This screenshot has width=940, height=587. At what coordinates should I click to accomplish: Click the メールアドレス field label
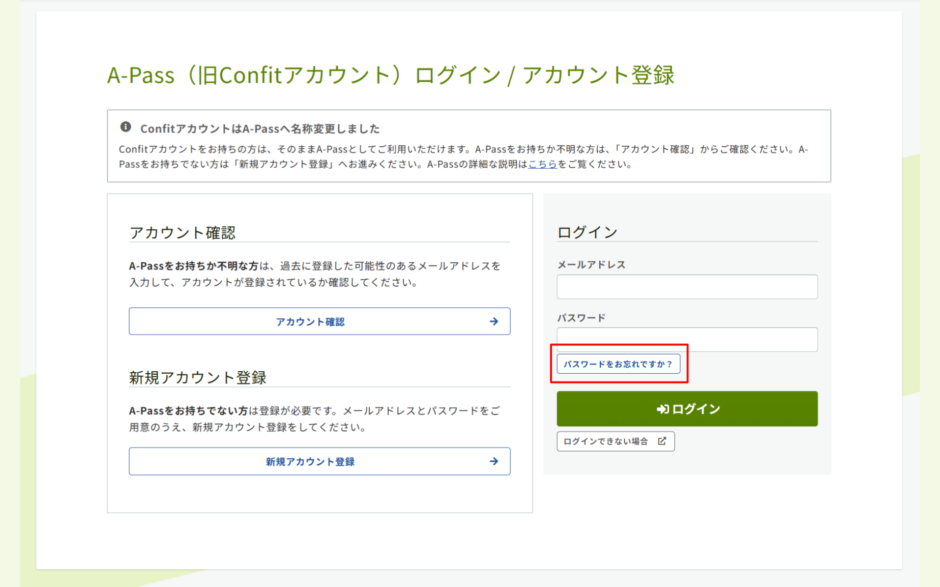coord(591,265)
